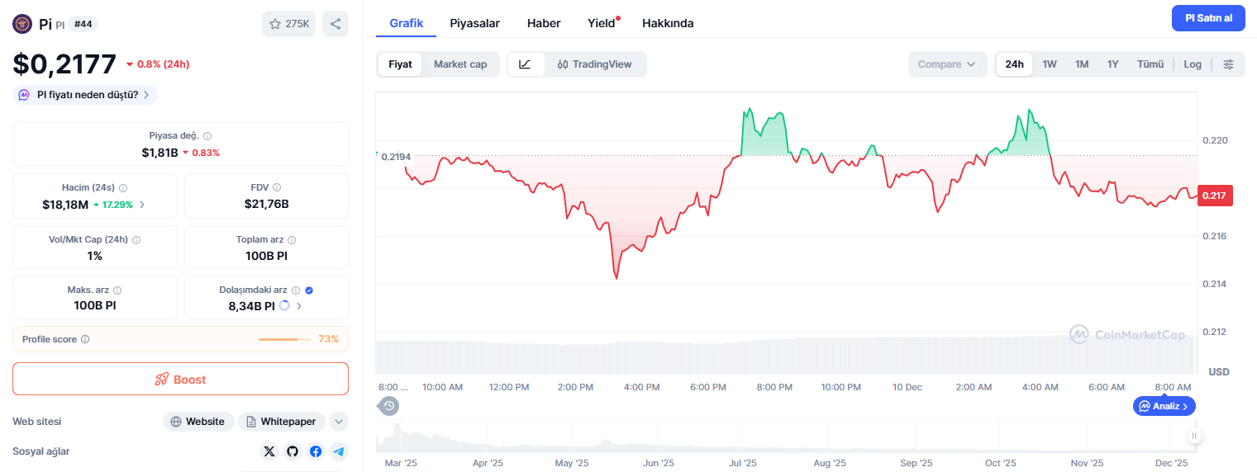Click info icon next to Profile score
The width and height of the screenshot is (1257, 472).
[x=85, y=339]
